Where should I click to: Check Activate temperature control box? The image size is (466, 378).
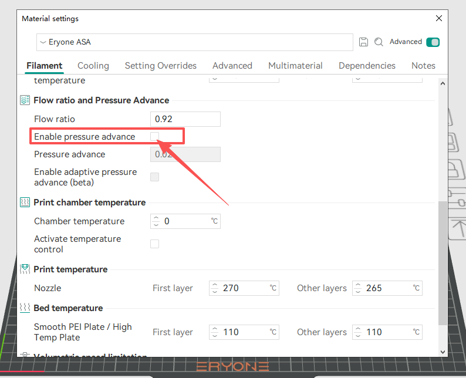click(x=155, y=244)
